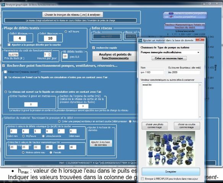The width and height of the screenshot is (223, 183).
Task: Click Choisir le tronçon de réseau button
Action: 73,14
